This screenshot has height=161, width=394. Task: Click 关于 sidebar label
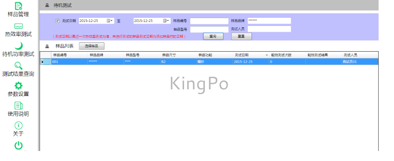click(x=18, y=134)
